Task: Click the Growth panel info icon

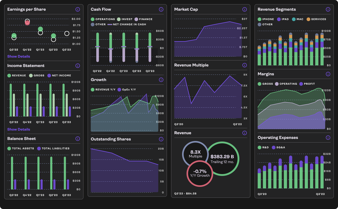Action: click(161, 80)
